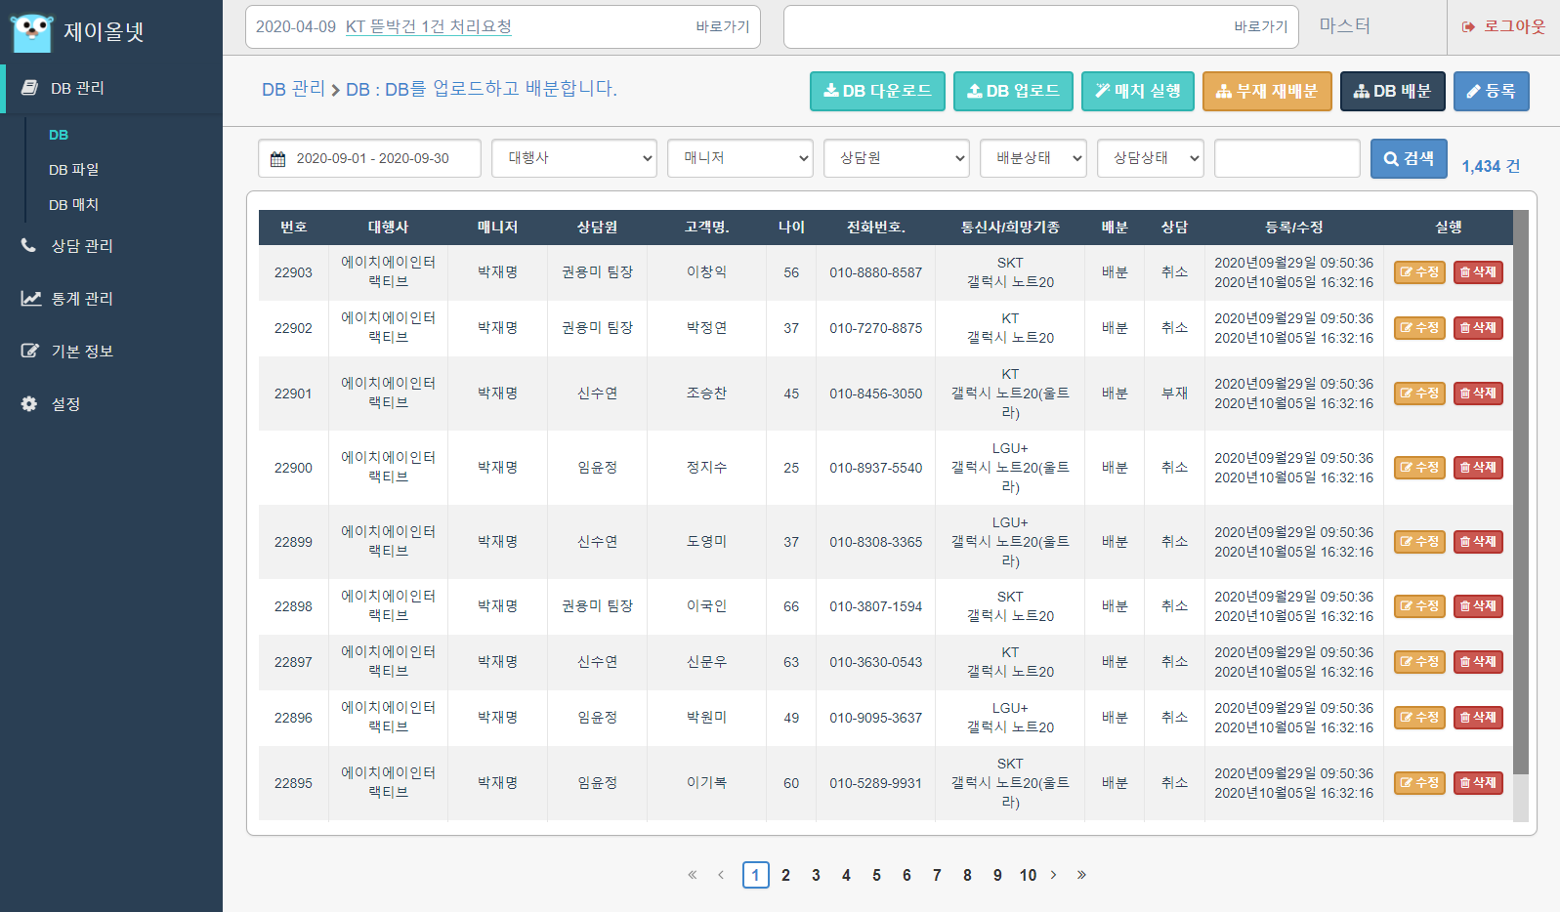This screenshot has height=912, width=1560.
Task: Click the 제이올넷 gopher logo icon
Action: point(31,32)
